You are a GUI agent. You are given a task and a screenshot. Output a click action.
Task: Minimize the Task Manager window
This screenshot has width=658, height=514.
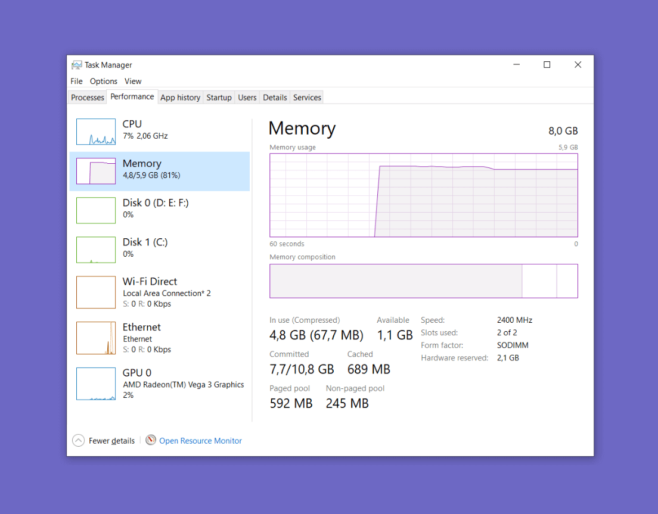pyautogui.click(x=517, y=64)
